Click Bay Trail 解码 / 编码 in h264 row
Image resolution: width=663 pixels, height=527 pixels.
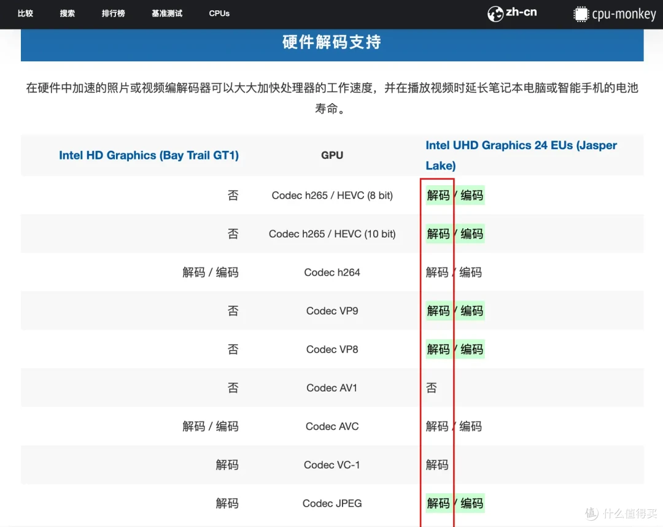point(211,272)
